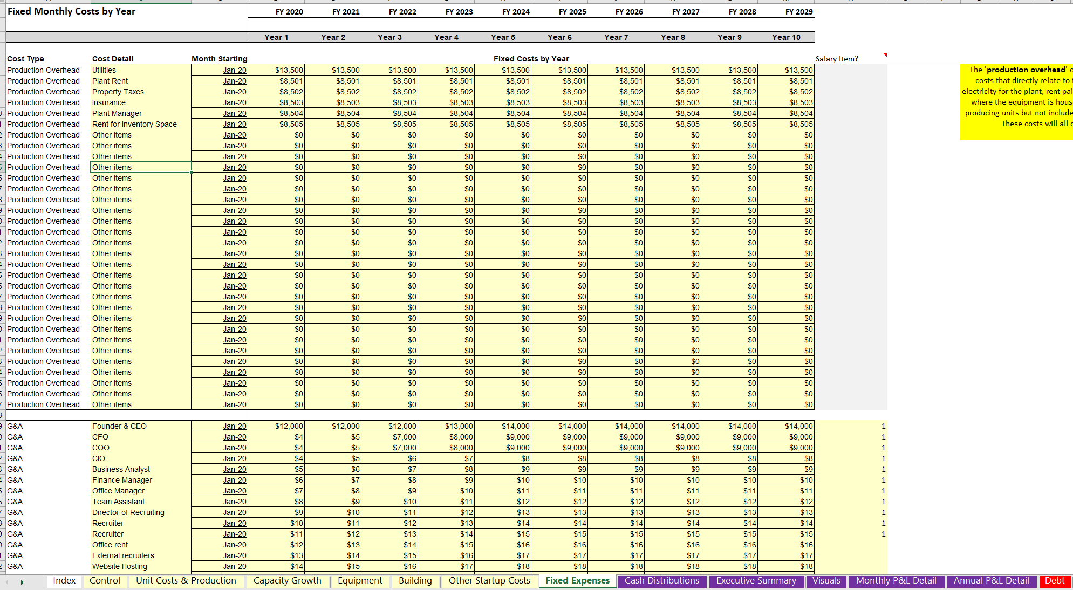Switch to the Index sheet tab
This screenshot has width=1073, height=590.
pyautogui.click(x=64, y=581)
